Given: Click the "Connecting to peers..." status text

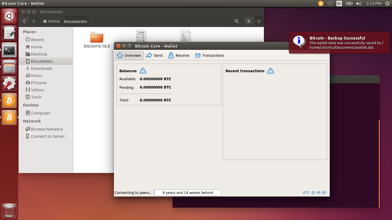Looking at the screenshot, I should point(134,193).
